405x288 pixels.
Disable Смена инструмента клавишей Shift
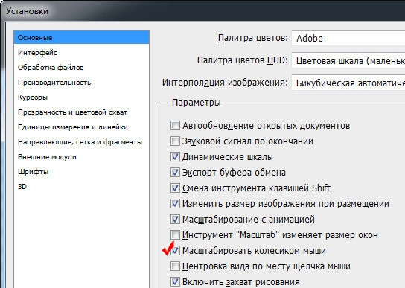(175, 188)
